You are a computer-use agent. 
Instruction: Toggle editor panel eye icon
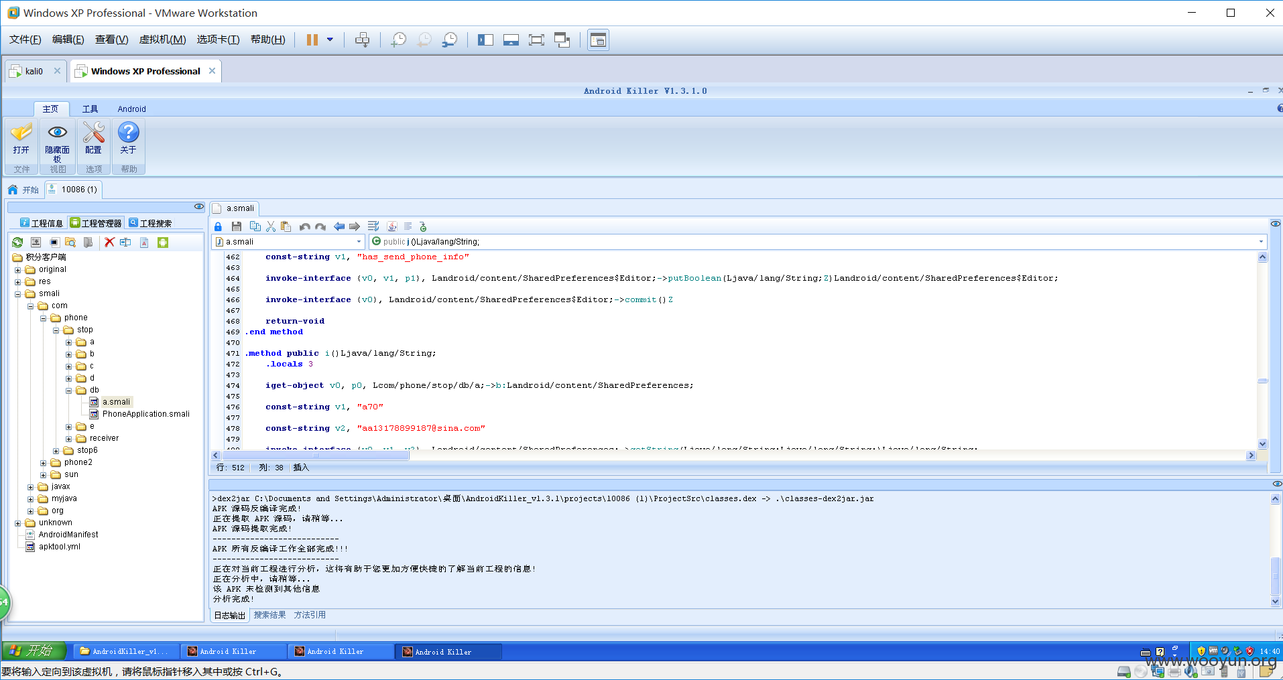pos(1276,224)
